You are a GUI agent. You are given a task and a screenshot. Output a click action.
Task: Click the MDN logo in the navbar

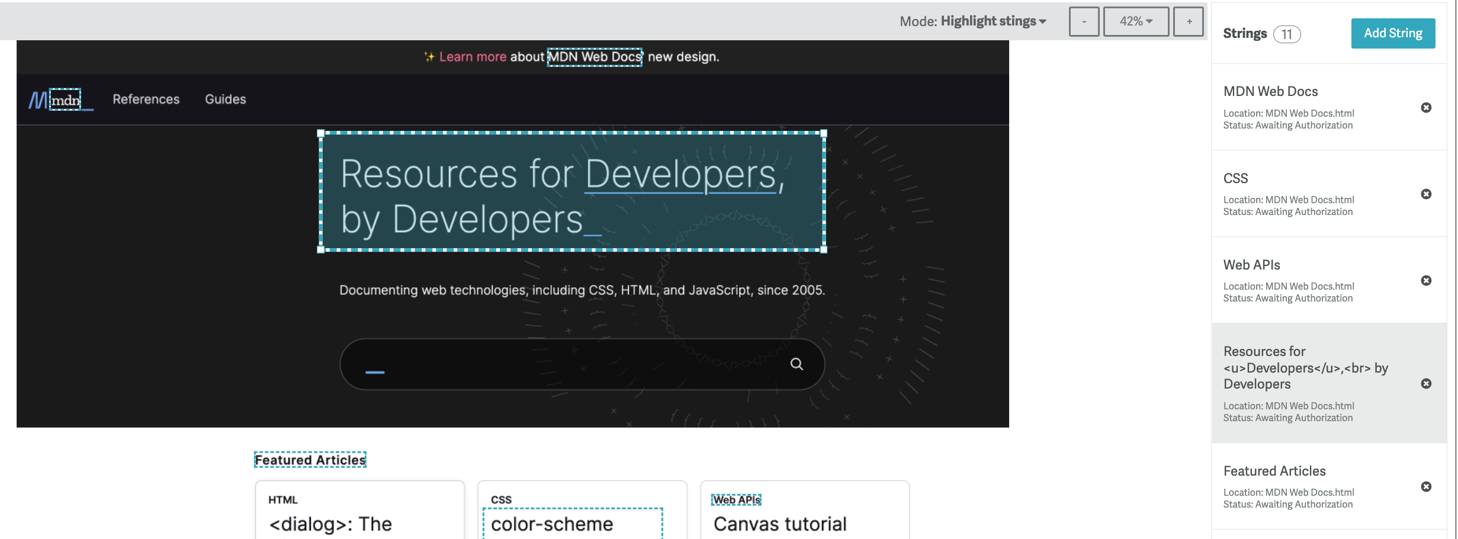tap(59, 100)
